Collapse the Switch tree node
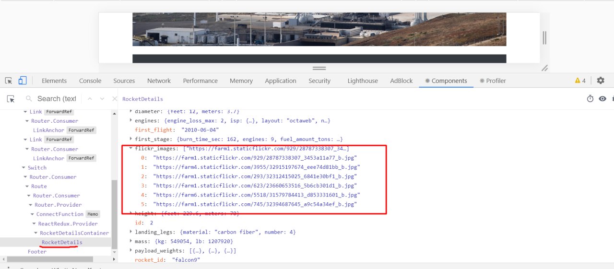The height and width of the screenshot is (269, 614). tap(23, 168)
